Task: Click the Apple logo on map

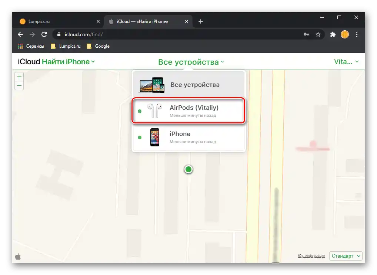Action: click(18, 257)
